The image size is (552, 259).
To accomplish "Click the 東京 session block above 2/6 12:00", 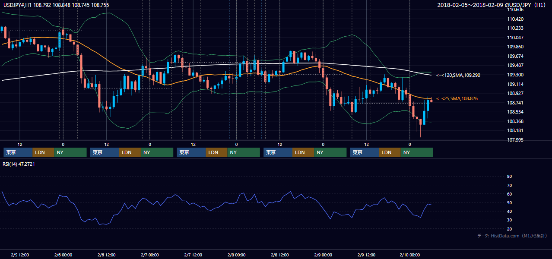I will coord(105,152).
